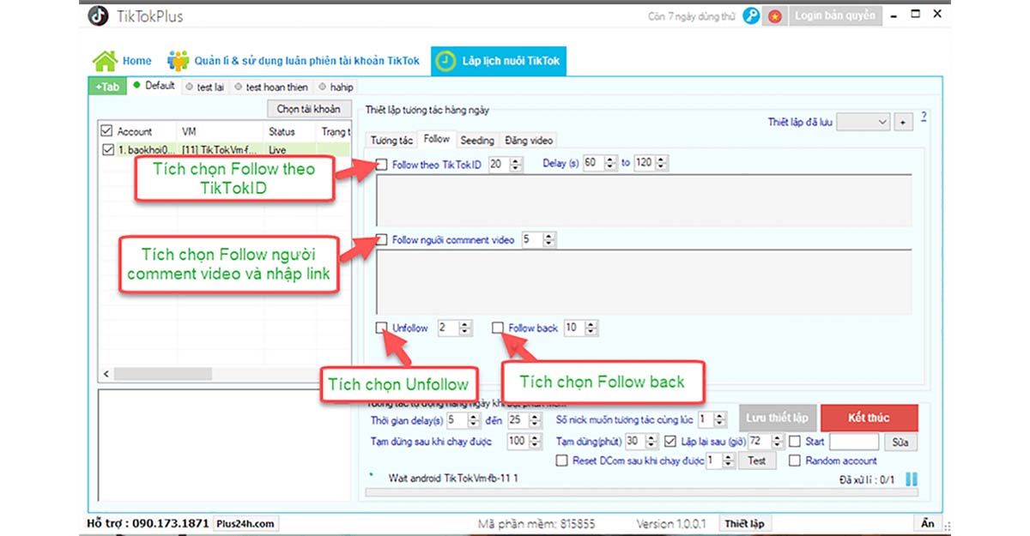Click the Thiết lập button in status bar
Screen dimensions: 1030x536
tap(744, 523)
